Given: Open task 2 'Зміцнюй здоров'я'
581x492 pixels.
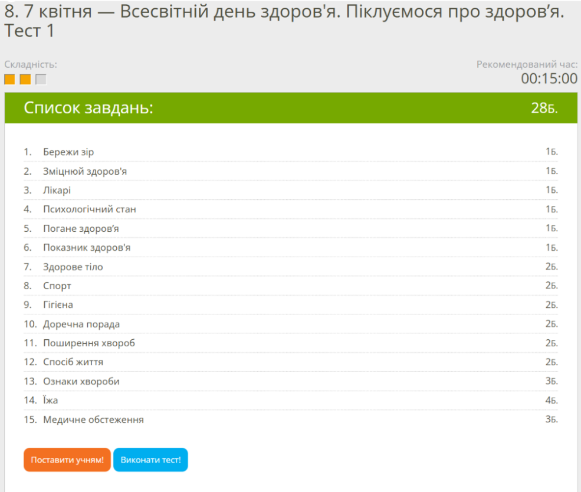Looking at the screenshot, I should pos(85,172).
